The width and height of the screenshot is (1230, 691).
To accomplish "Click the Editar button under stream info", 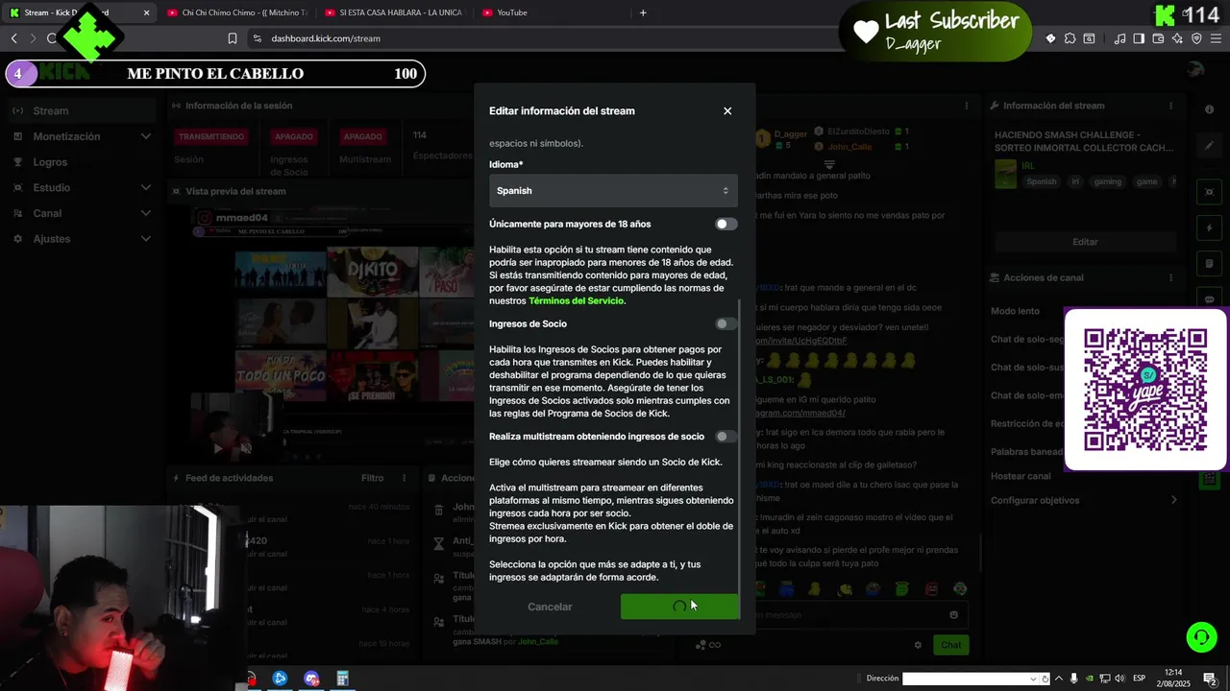I will click(x=1085, y=242).
